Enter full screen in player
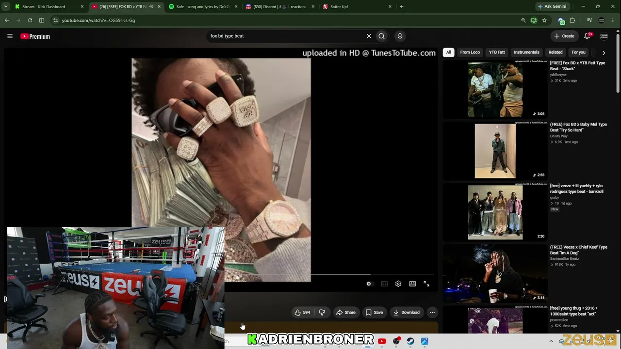The image size is (621, 349). pyautogui.click(x=426, y=284)
